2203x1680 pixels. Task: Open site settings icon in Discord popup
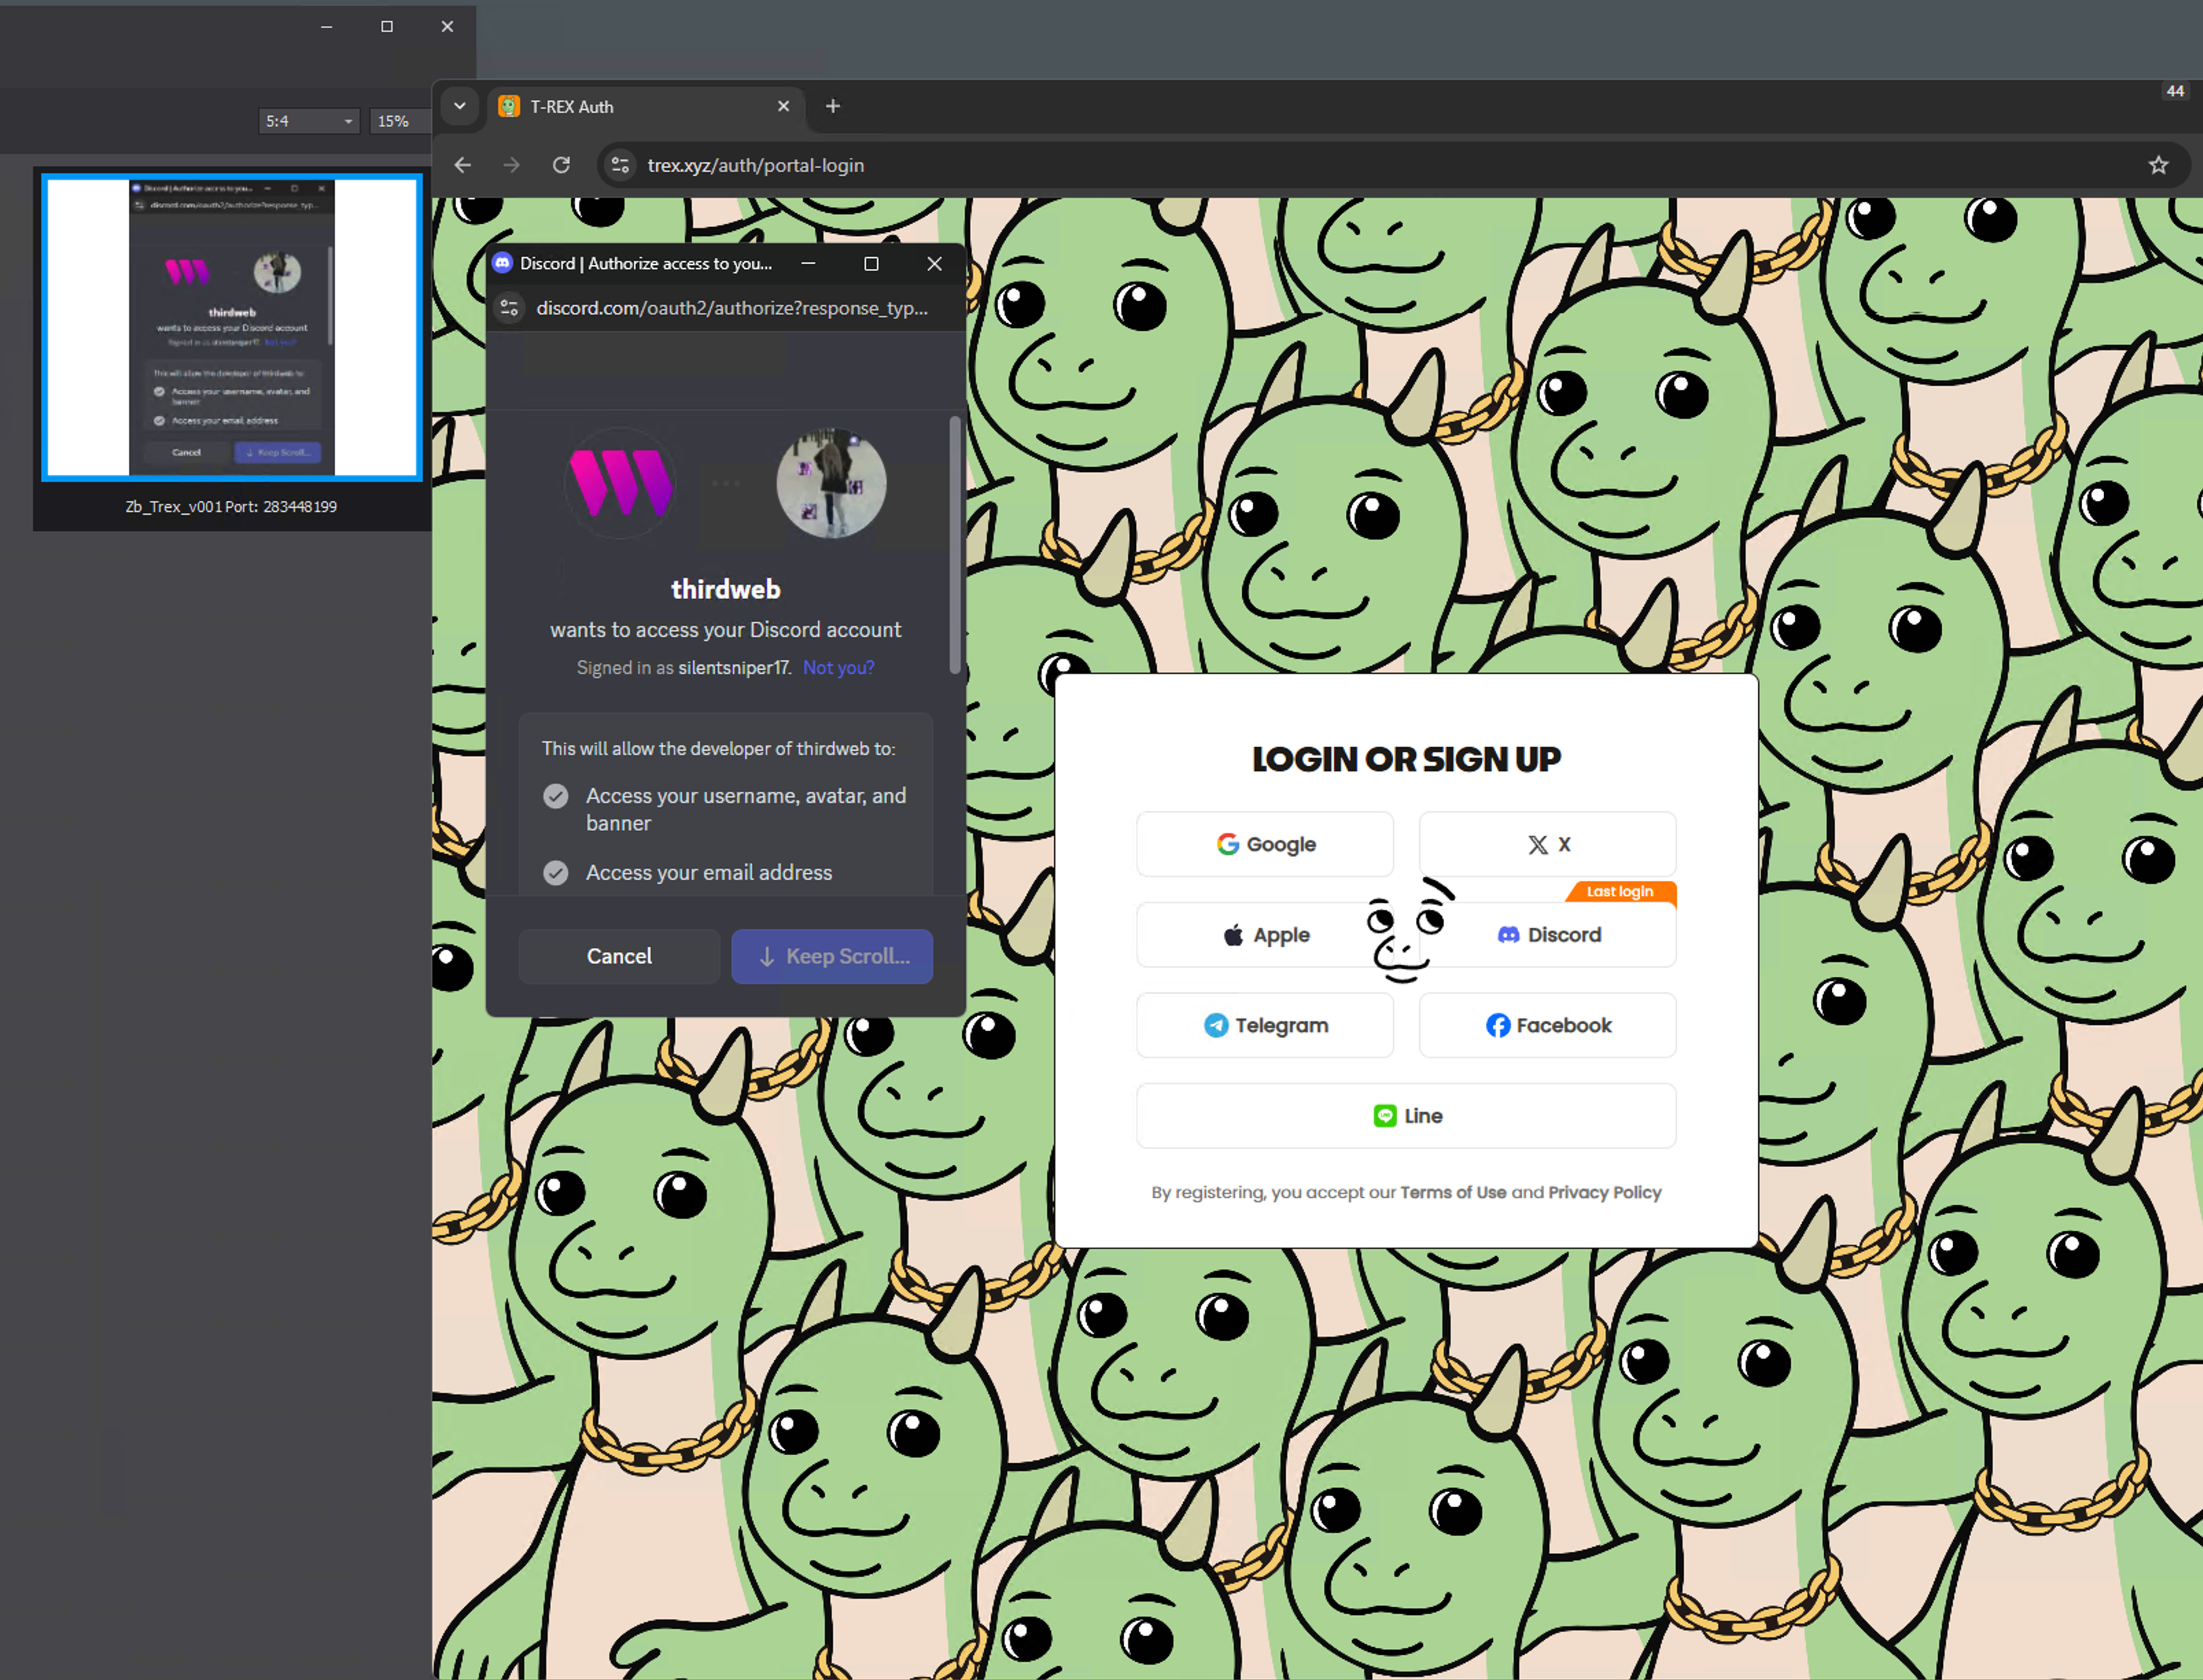tap(510, 308)
